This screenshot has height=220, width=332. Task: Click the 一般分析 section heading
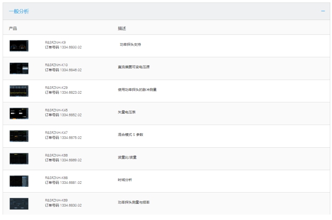click(19, 11)
